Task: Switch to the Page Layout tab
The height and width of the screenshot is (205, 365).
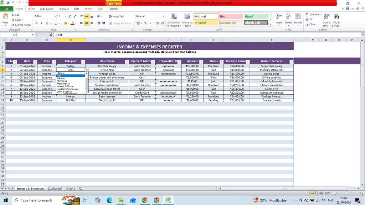Action: 47,9
